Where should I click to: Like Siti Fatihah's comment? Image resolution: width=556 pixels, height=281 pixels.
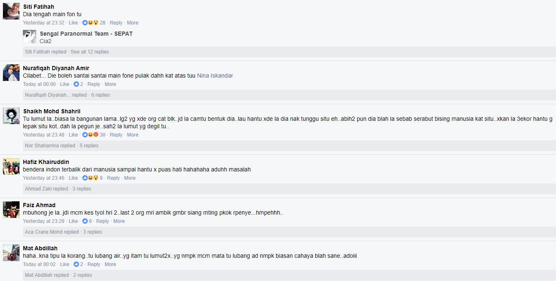click(x=73, y=23)
